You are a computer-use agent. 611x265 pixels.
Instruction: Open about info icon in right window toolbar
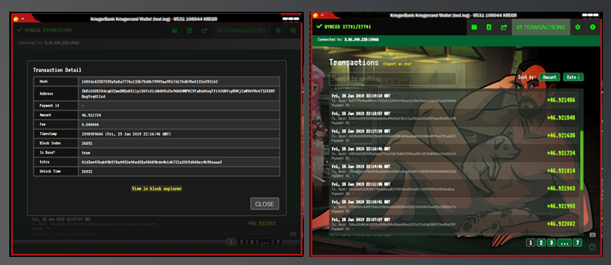(592, 27)
